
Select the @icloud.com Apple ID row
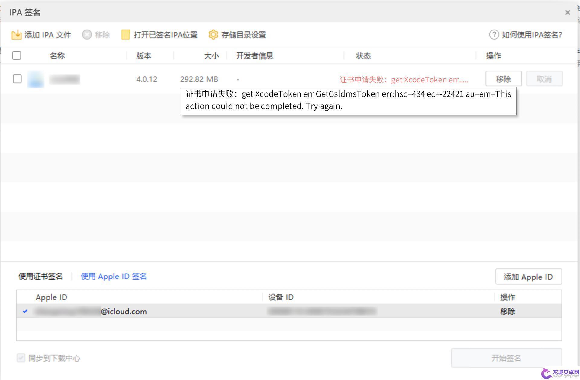(289, 311)
